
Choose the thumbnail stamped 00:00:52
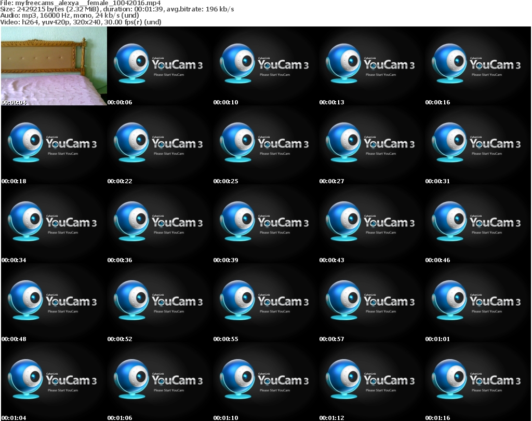pyautogui.click(x=160, y=303)
